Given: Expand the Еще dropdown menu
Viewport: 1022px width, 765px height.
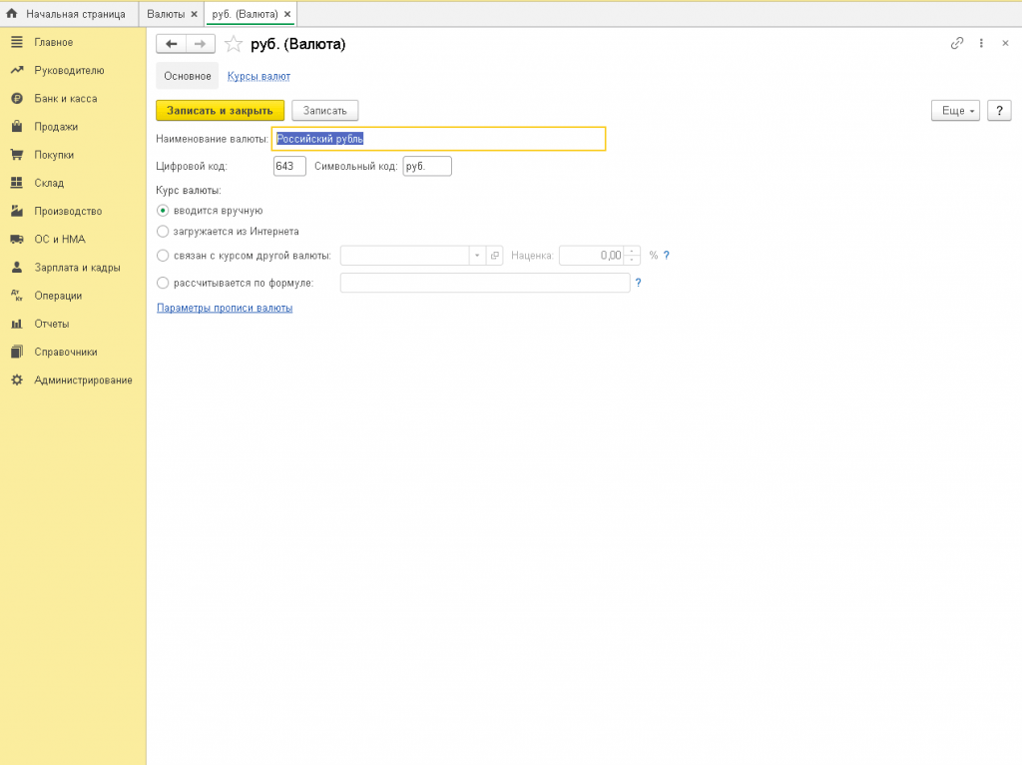Looking at the screenshot, I should point(955,111).
